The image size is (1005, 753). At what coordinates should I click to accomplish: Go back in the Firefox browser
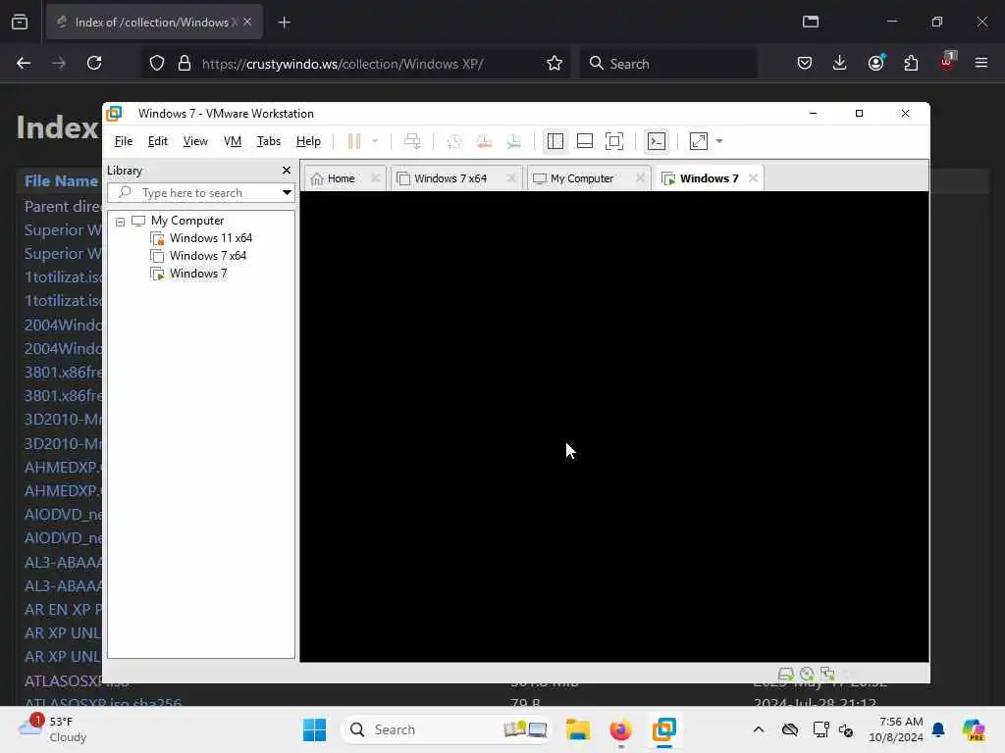click(24, 63)
